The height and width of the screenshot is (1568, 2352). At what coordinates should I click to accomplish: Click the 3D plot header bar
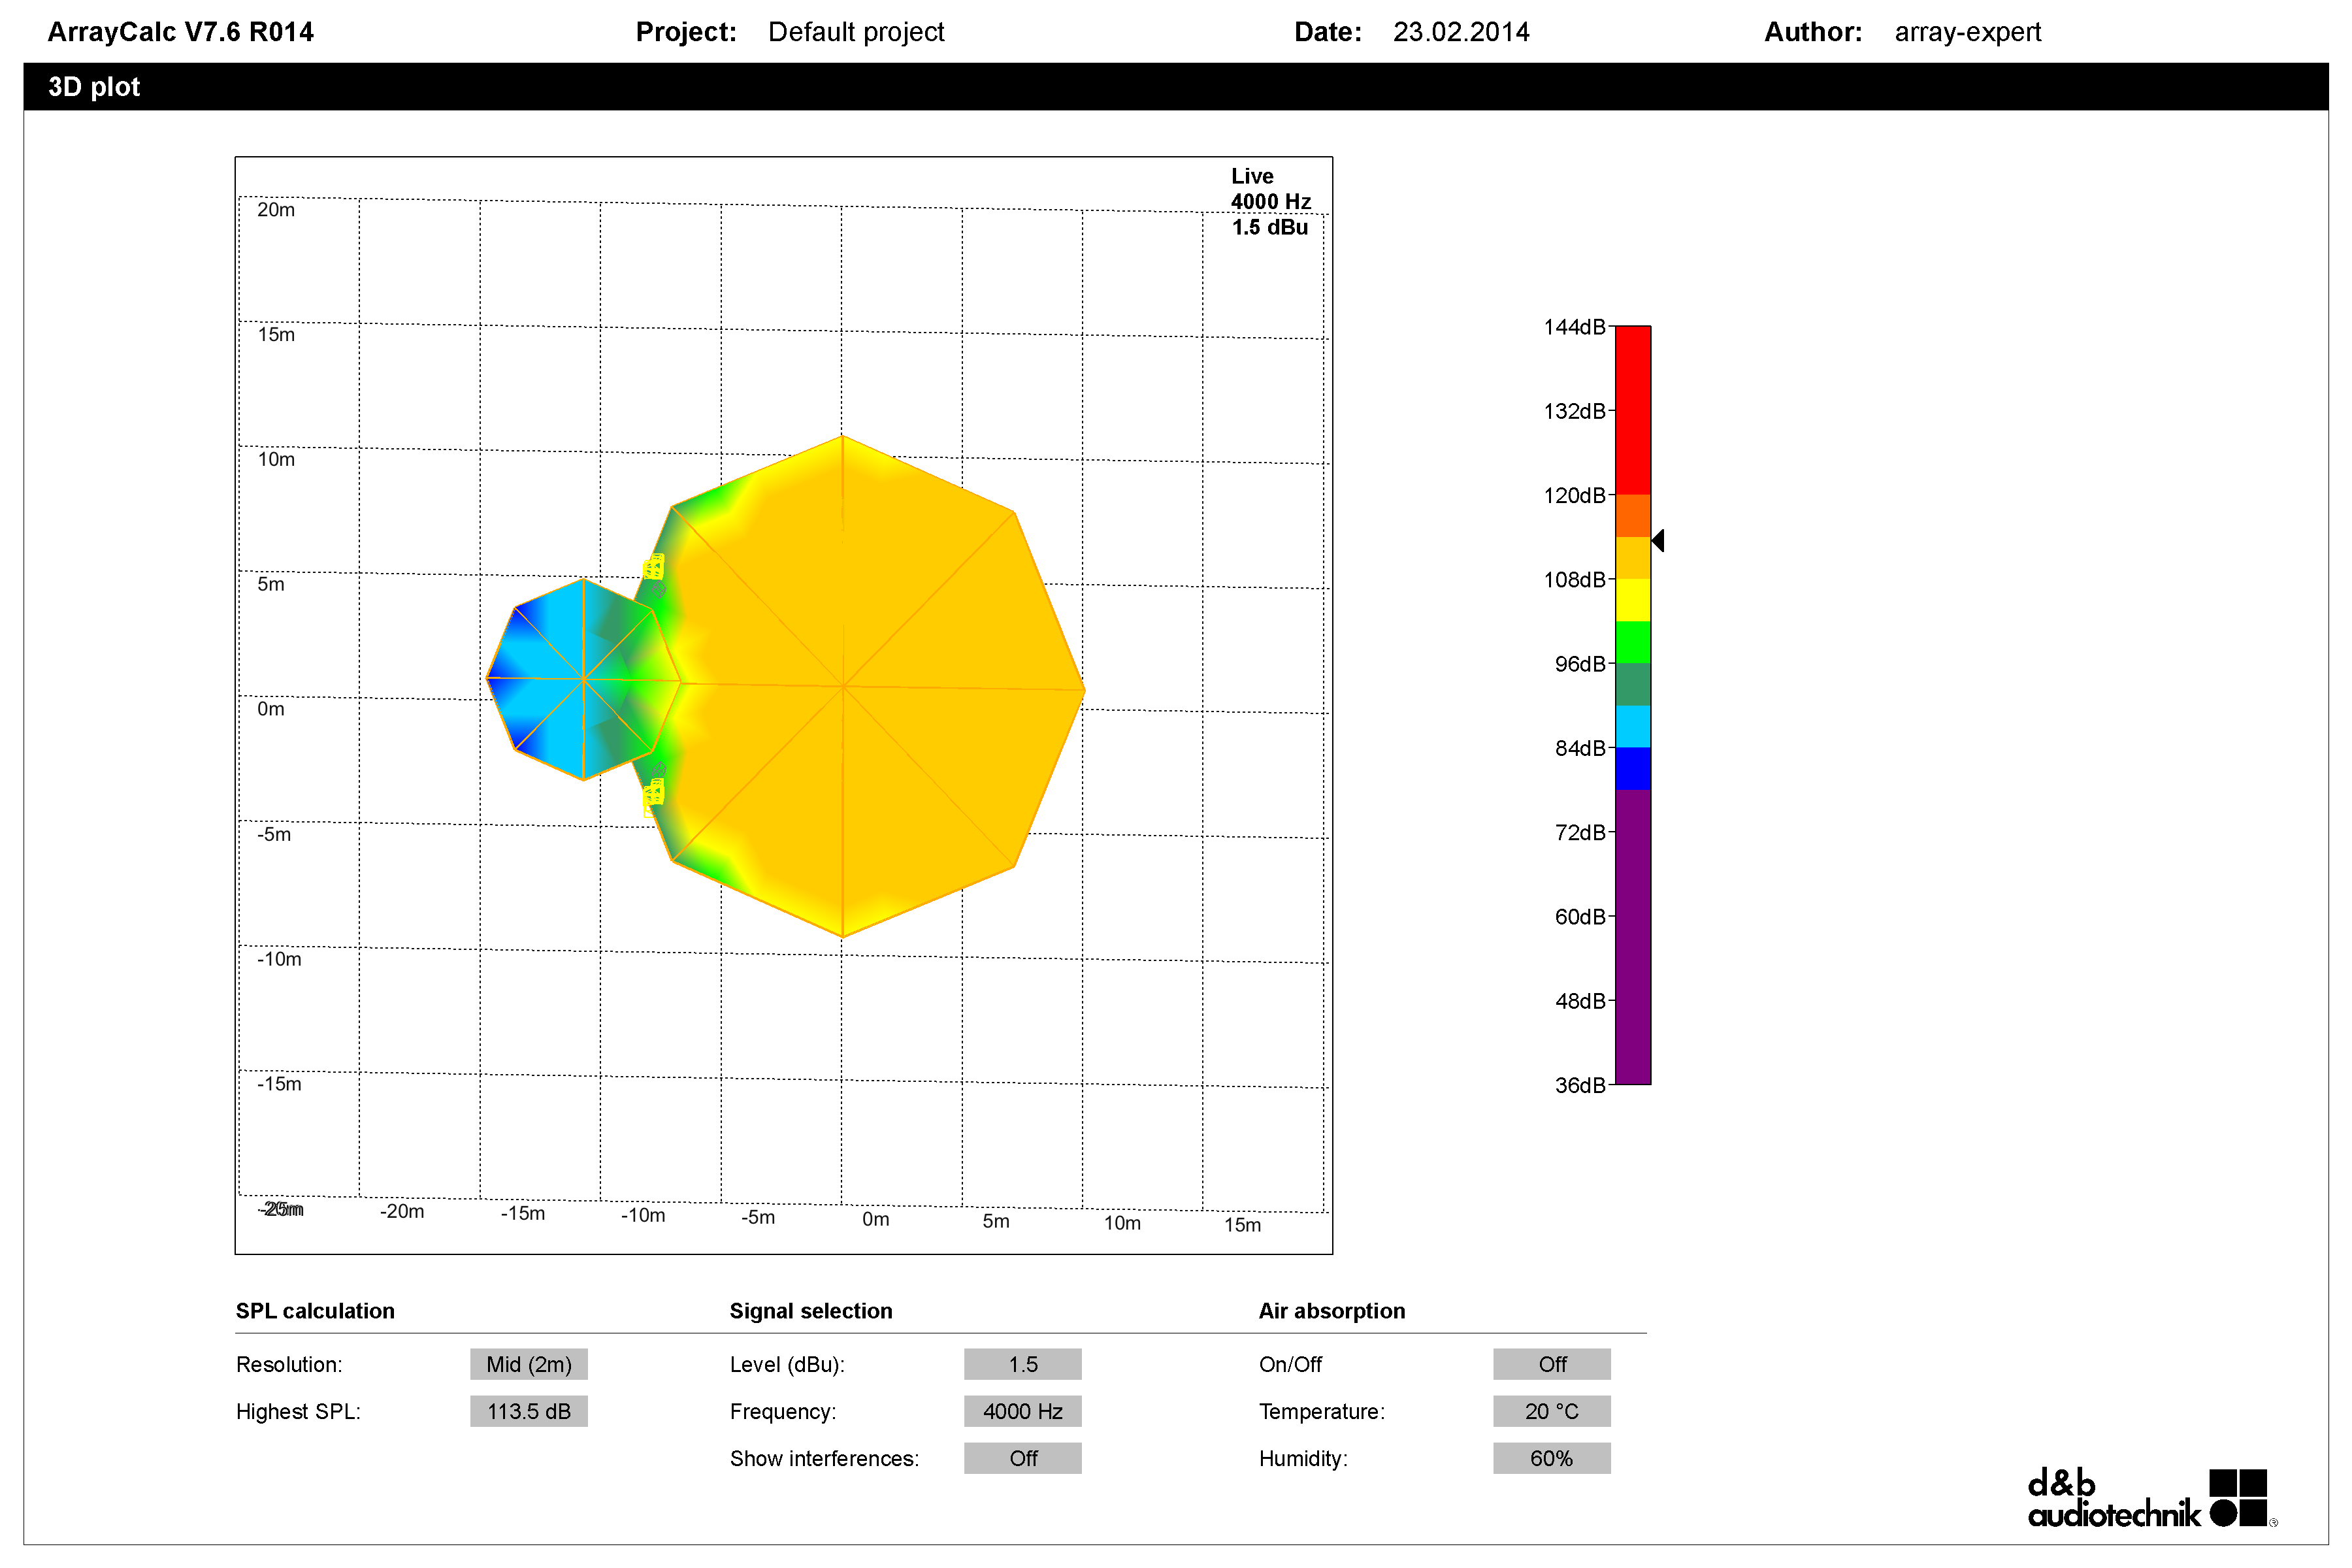pos(1176,87)
